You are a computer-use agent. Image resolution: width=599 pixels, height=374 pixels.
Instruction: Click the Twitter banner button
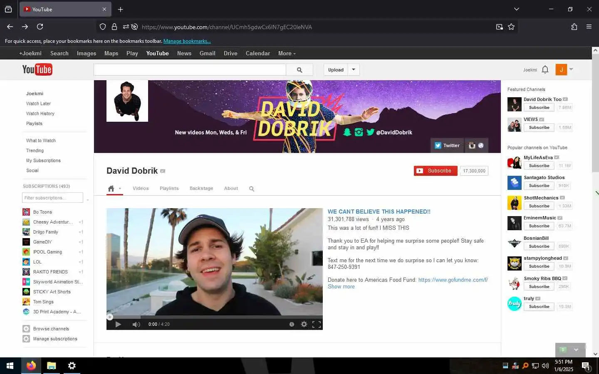coord(447,145)
